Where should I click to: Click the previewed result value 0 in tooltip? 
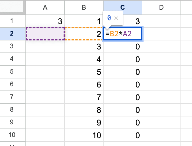click(x=109, y=18)
